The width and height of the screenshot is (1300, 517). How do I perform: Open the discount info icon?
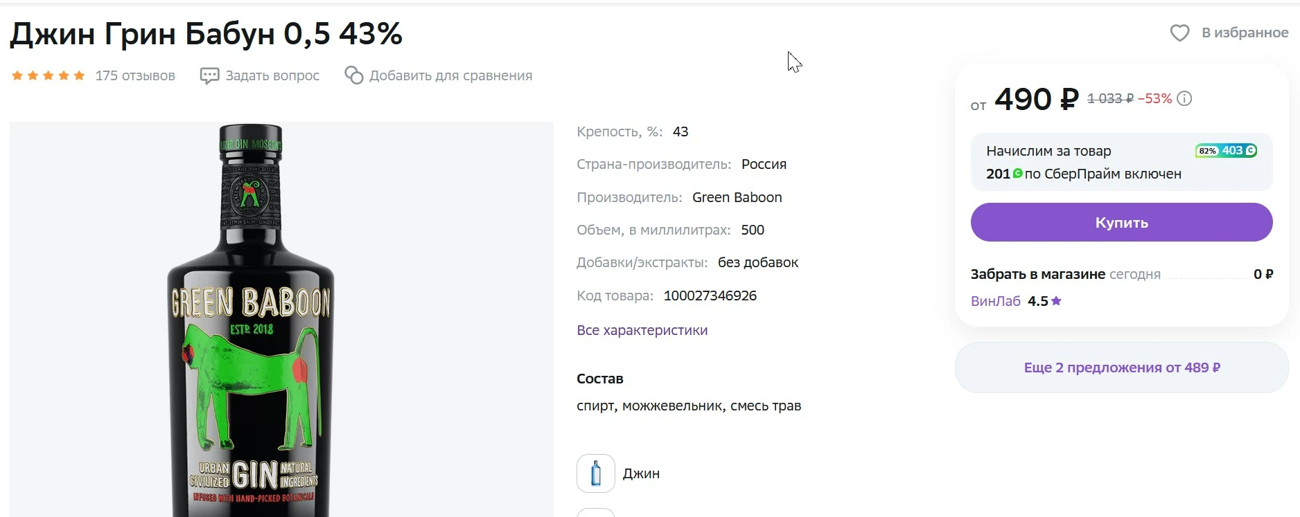point(1184,98)
